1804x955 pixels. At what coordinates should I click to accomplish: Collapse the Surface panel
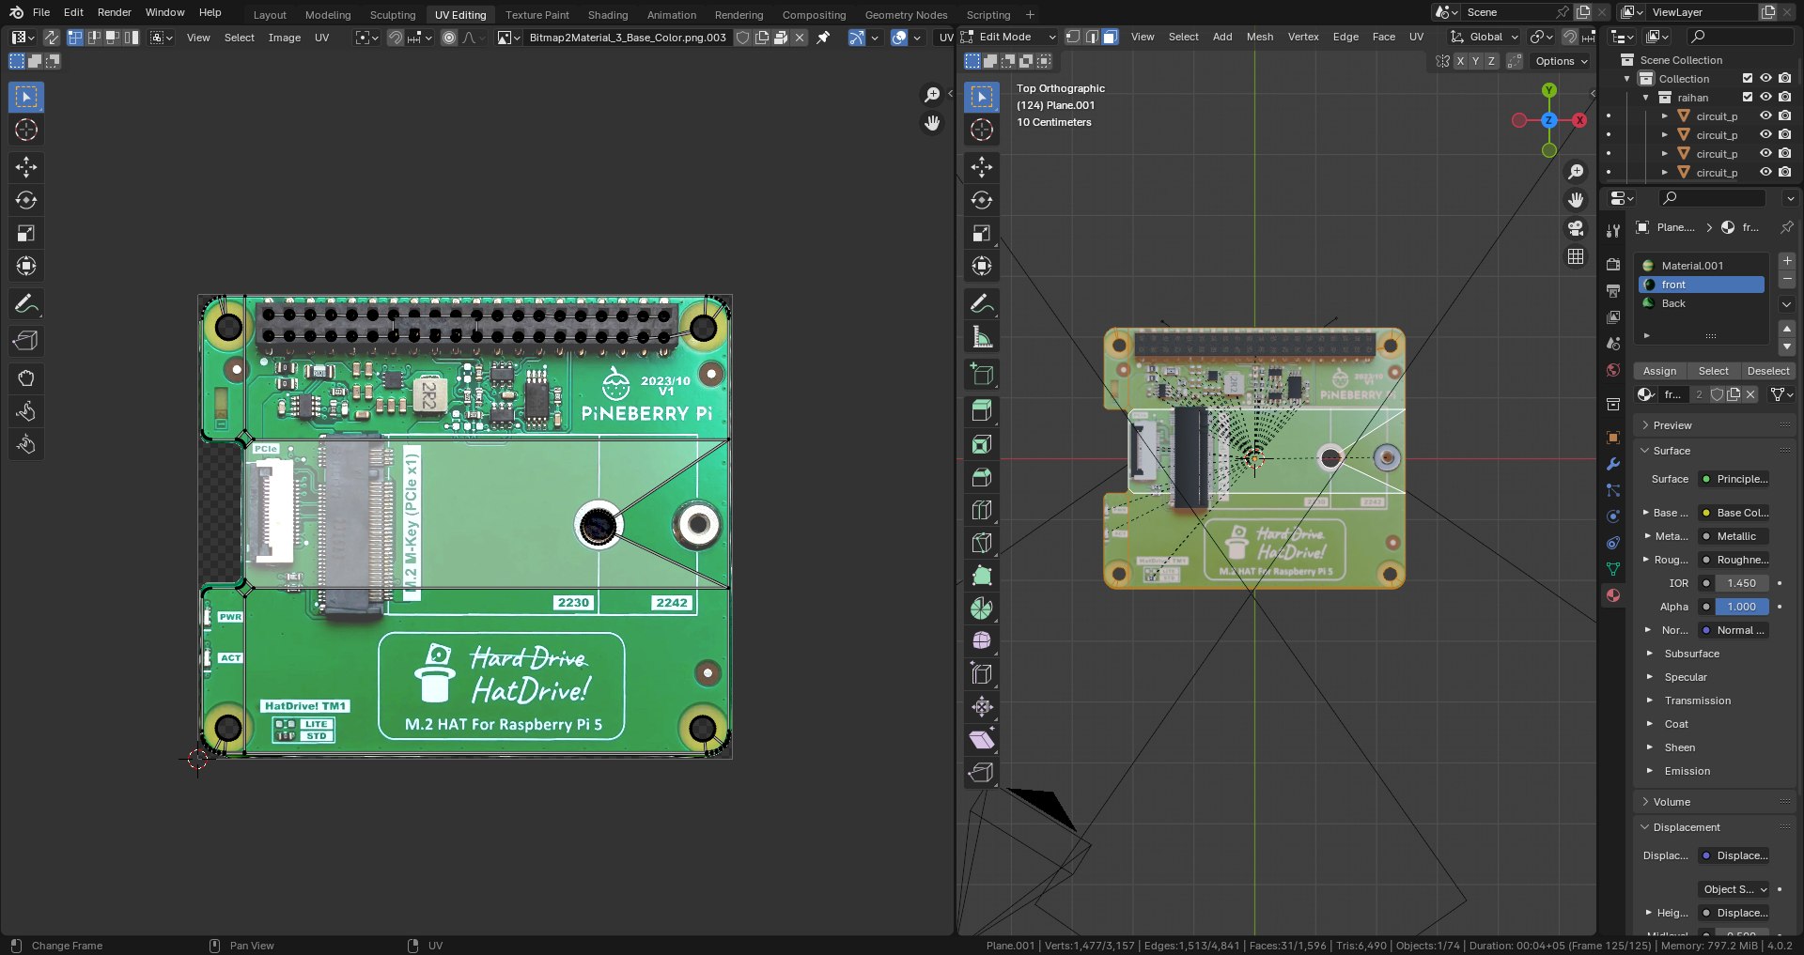1672,451
